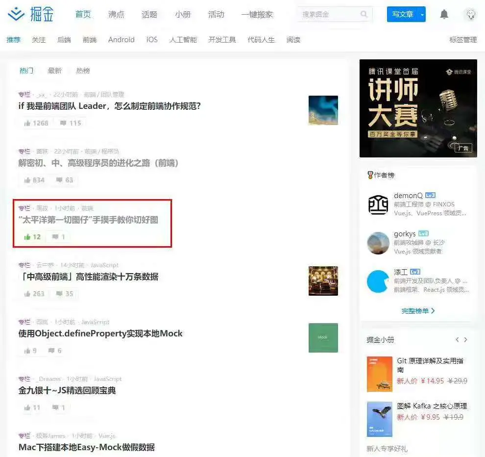Open article 使用Object.defineProperty实现本地Mock

pos(100,333)
